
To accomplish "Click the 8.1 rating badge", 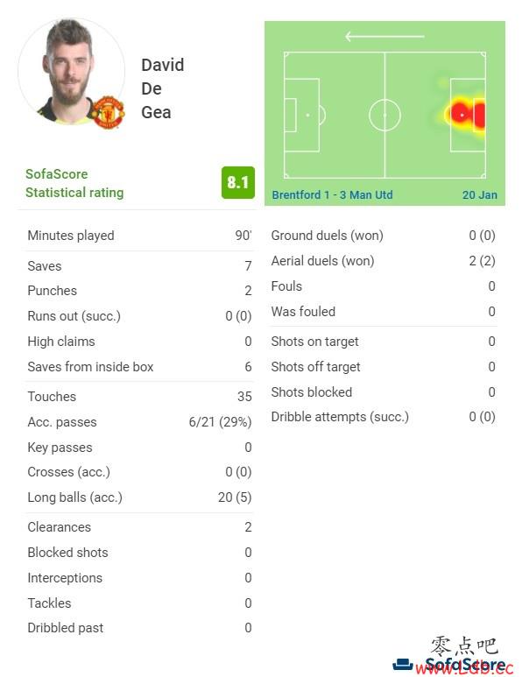I will 238,182.
